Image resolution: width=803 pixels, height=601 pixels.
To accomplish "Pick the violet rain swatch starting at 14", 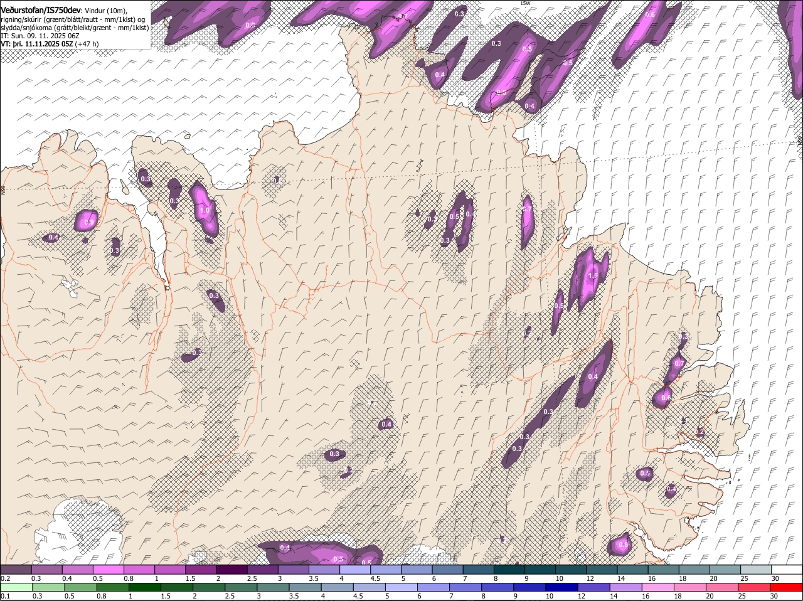I will (627, 587).
